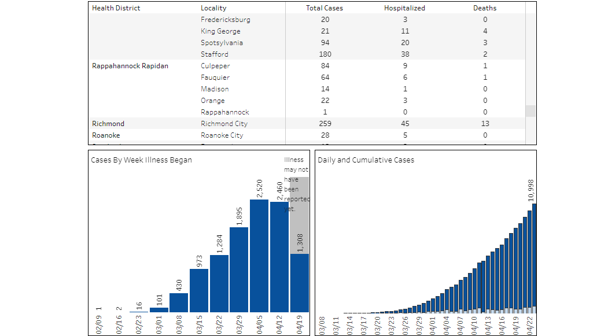Viewport: 597px width, 336px height.
Task: Click the Daily and Cumulative Cases title
Action: click(366, 160)
